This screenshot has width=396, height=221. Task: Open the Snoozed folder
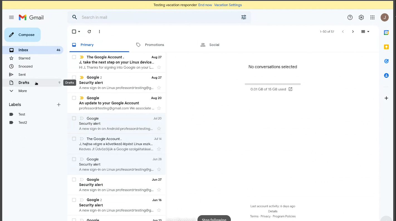tap(33, 66)
